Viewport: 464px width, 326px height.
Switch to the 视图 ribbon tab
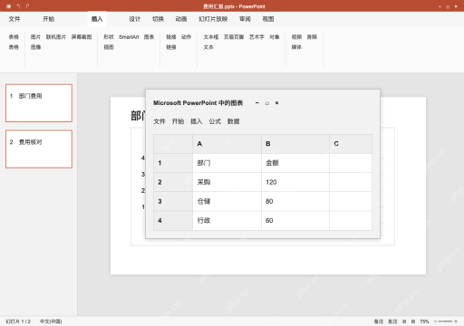268,19
